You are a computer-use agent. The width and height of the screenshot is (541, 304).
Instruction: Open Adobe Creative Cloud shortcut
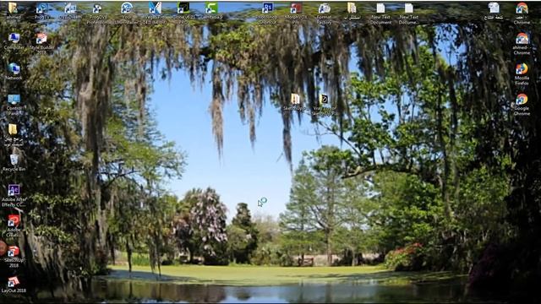[14, 225]
